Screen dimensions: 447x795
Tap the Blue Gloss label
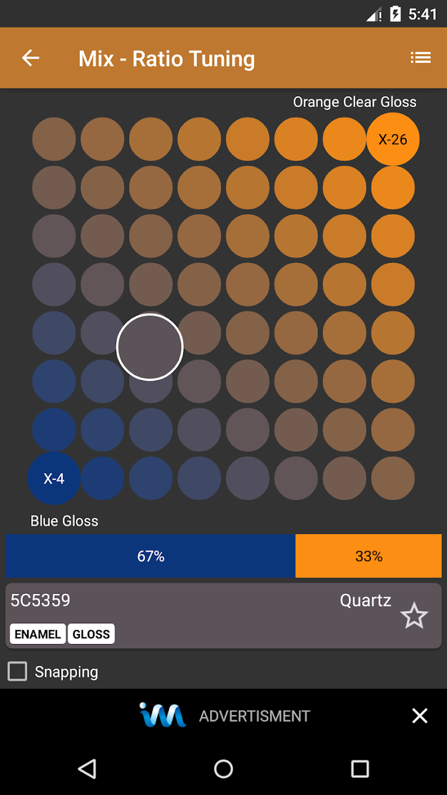[x=64, y=520]
